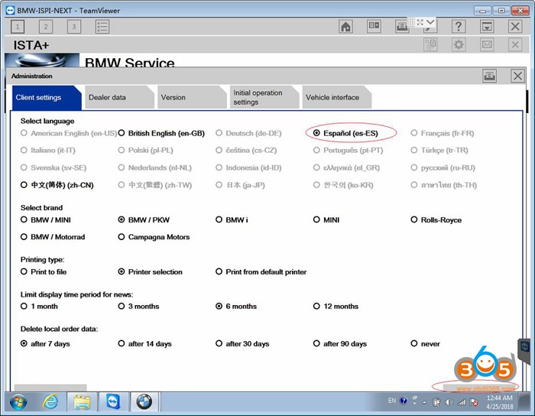Viewport: 535px width, 416px height.
Task: Delete local order data after 7 days
Action: pos(24,343)
